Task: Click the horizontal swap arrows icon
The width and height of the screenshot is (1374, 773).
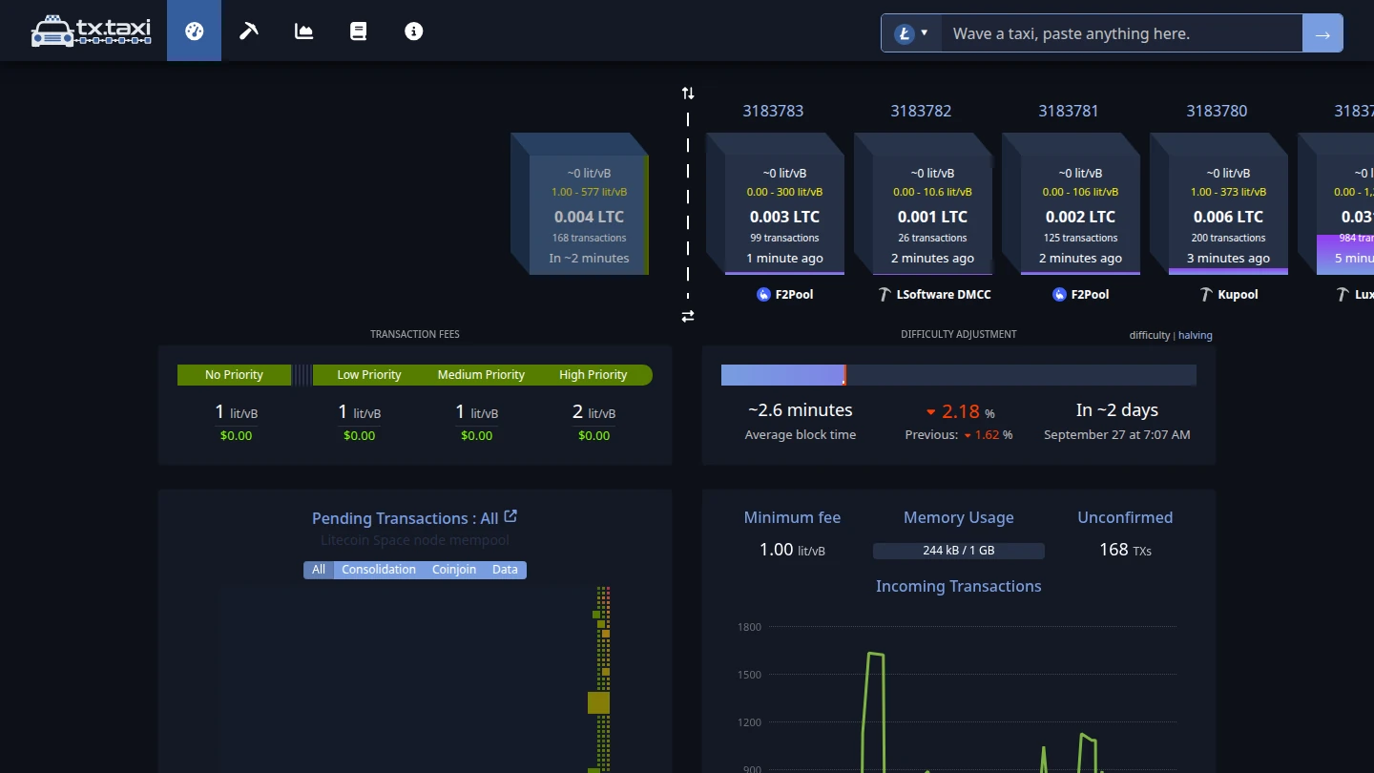Action: [x=688, y=316]
